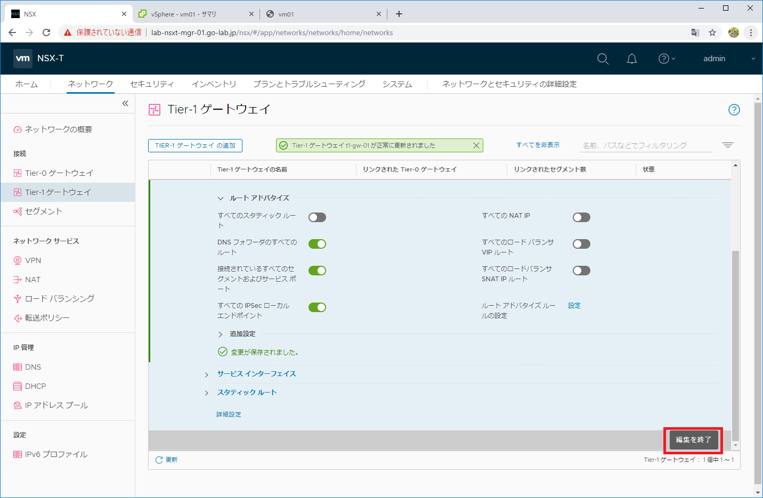The image size is (763, 498).
Task: Switch to ホーム tab
Action: tap(26, 84)
